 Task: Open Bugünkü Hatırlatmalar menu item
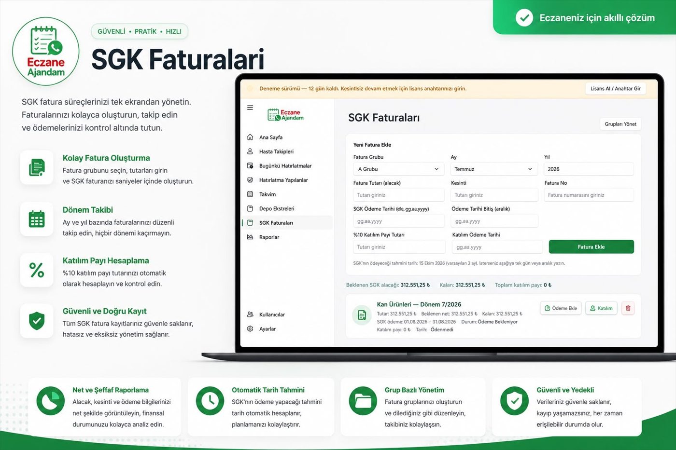(285, 166)
